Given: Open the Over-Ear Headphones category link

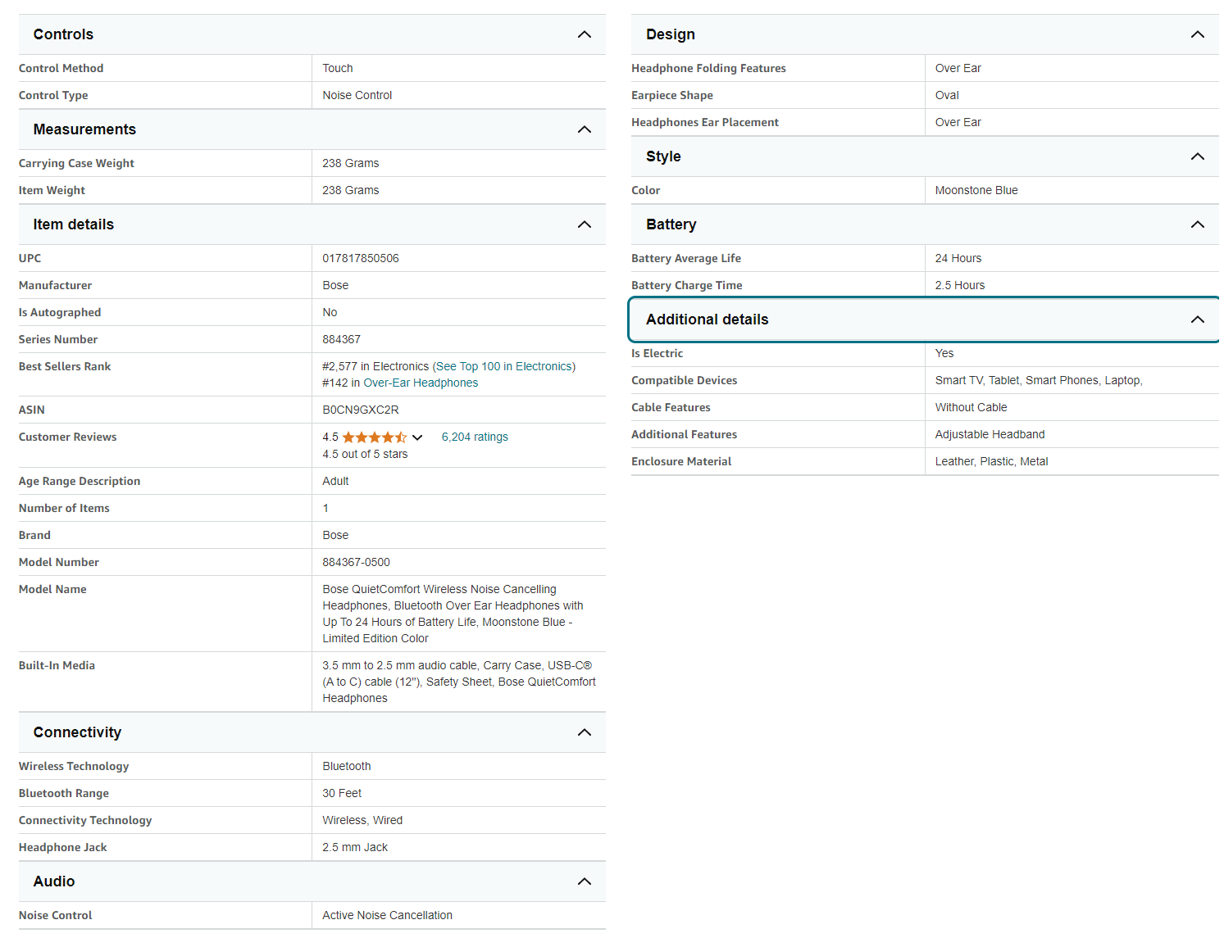Looking at the screenshot, I should (421, 383).
